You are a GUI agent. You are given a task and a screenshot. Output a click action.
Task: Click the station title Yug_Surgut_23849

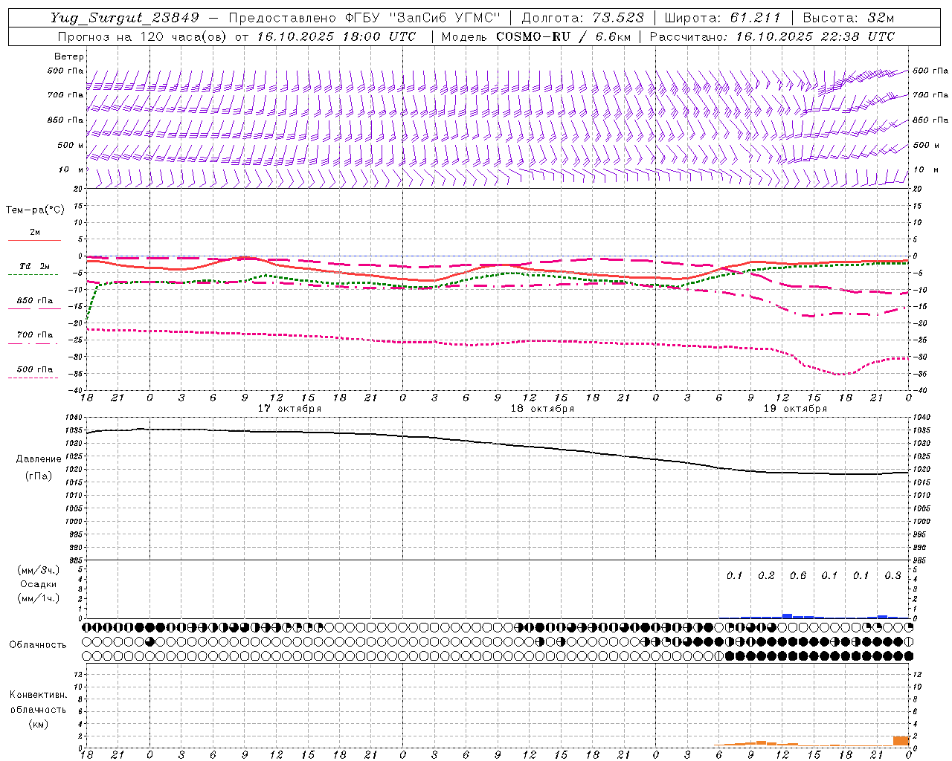click(x=124, y=18)
